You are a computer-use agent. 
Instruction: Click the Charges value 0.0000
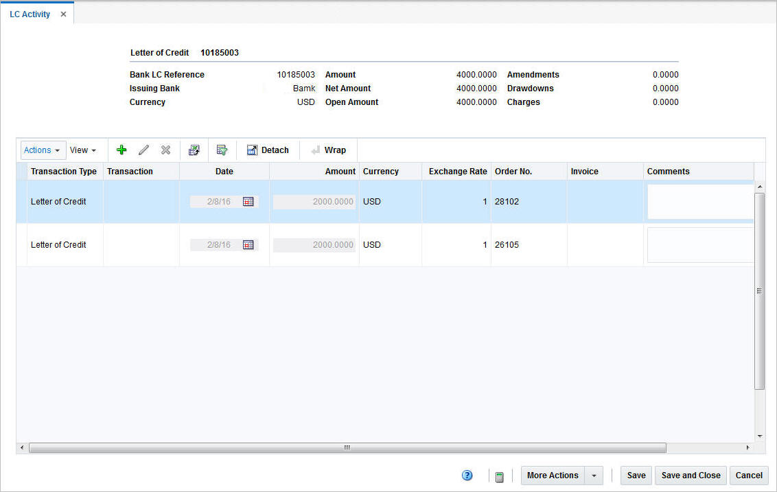pyautogui.click(x=666, y=102)
